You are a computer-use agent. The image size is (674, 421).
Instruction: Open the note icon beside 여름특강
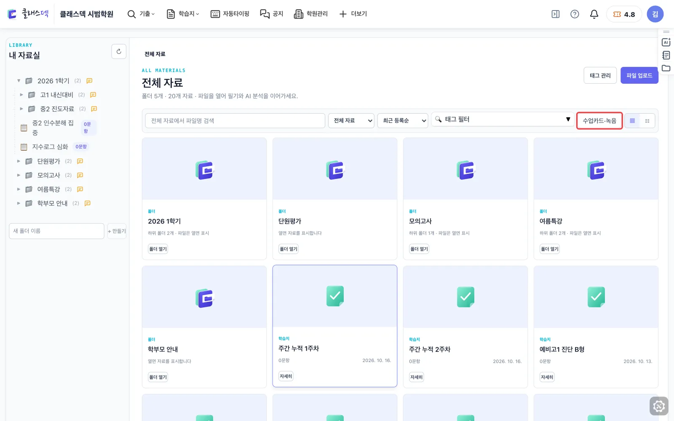80,189
